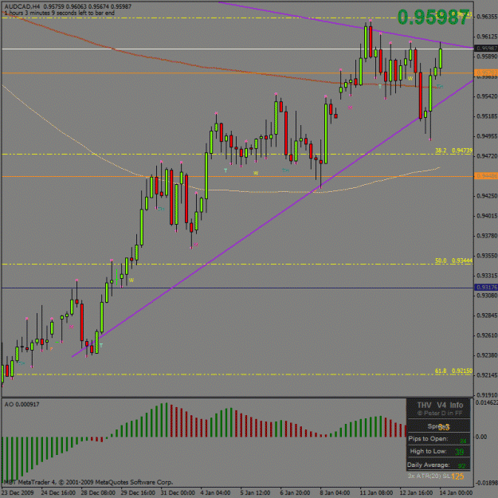The width and height of the screenshot is (498, 498).
Task: Click the 0.94015 price axis value
Action: (487, 216)
